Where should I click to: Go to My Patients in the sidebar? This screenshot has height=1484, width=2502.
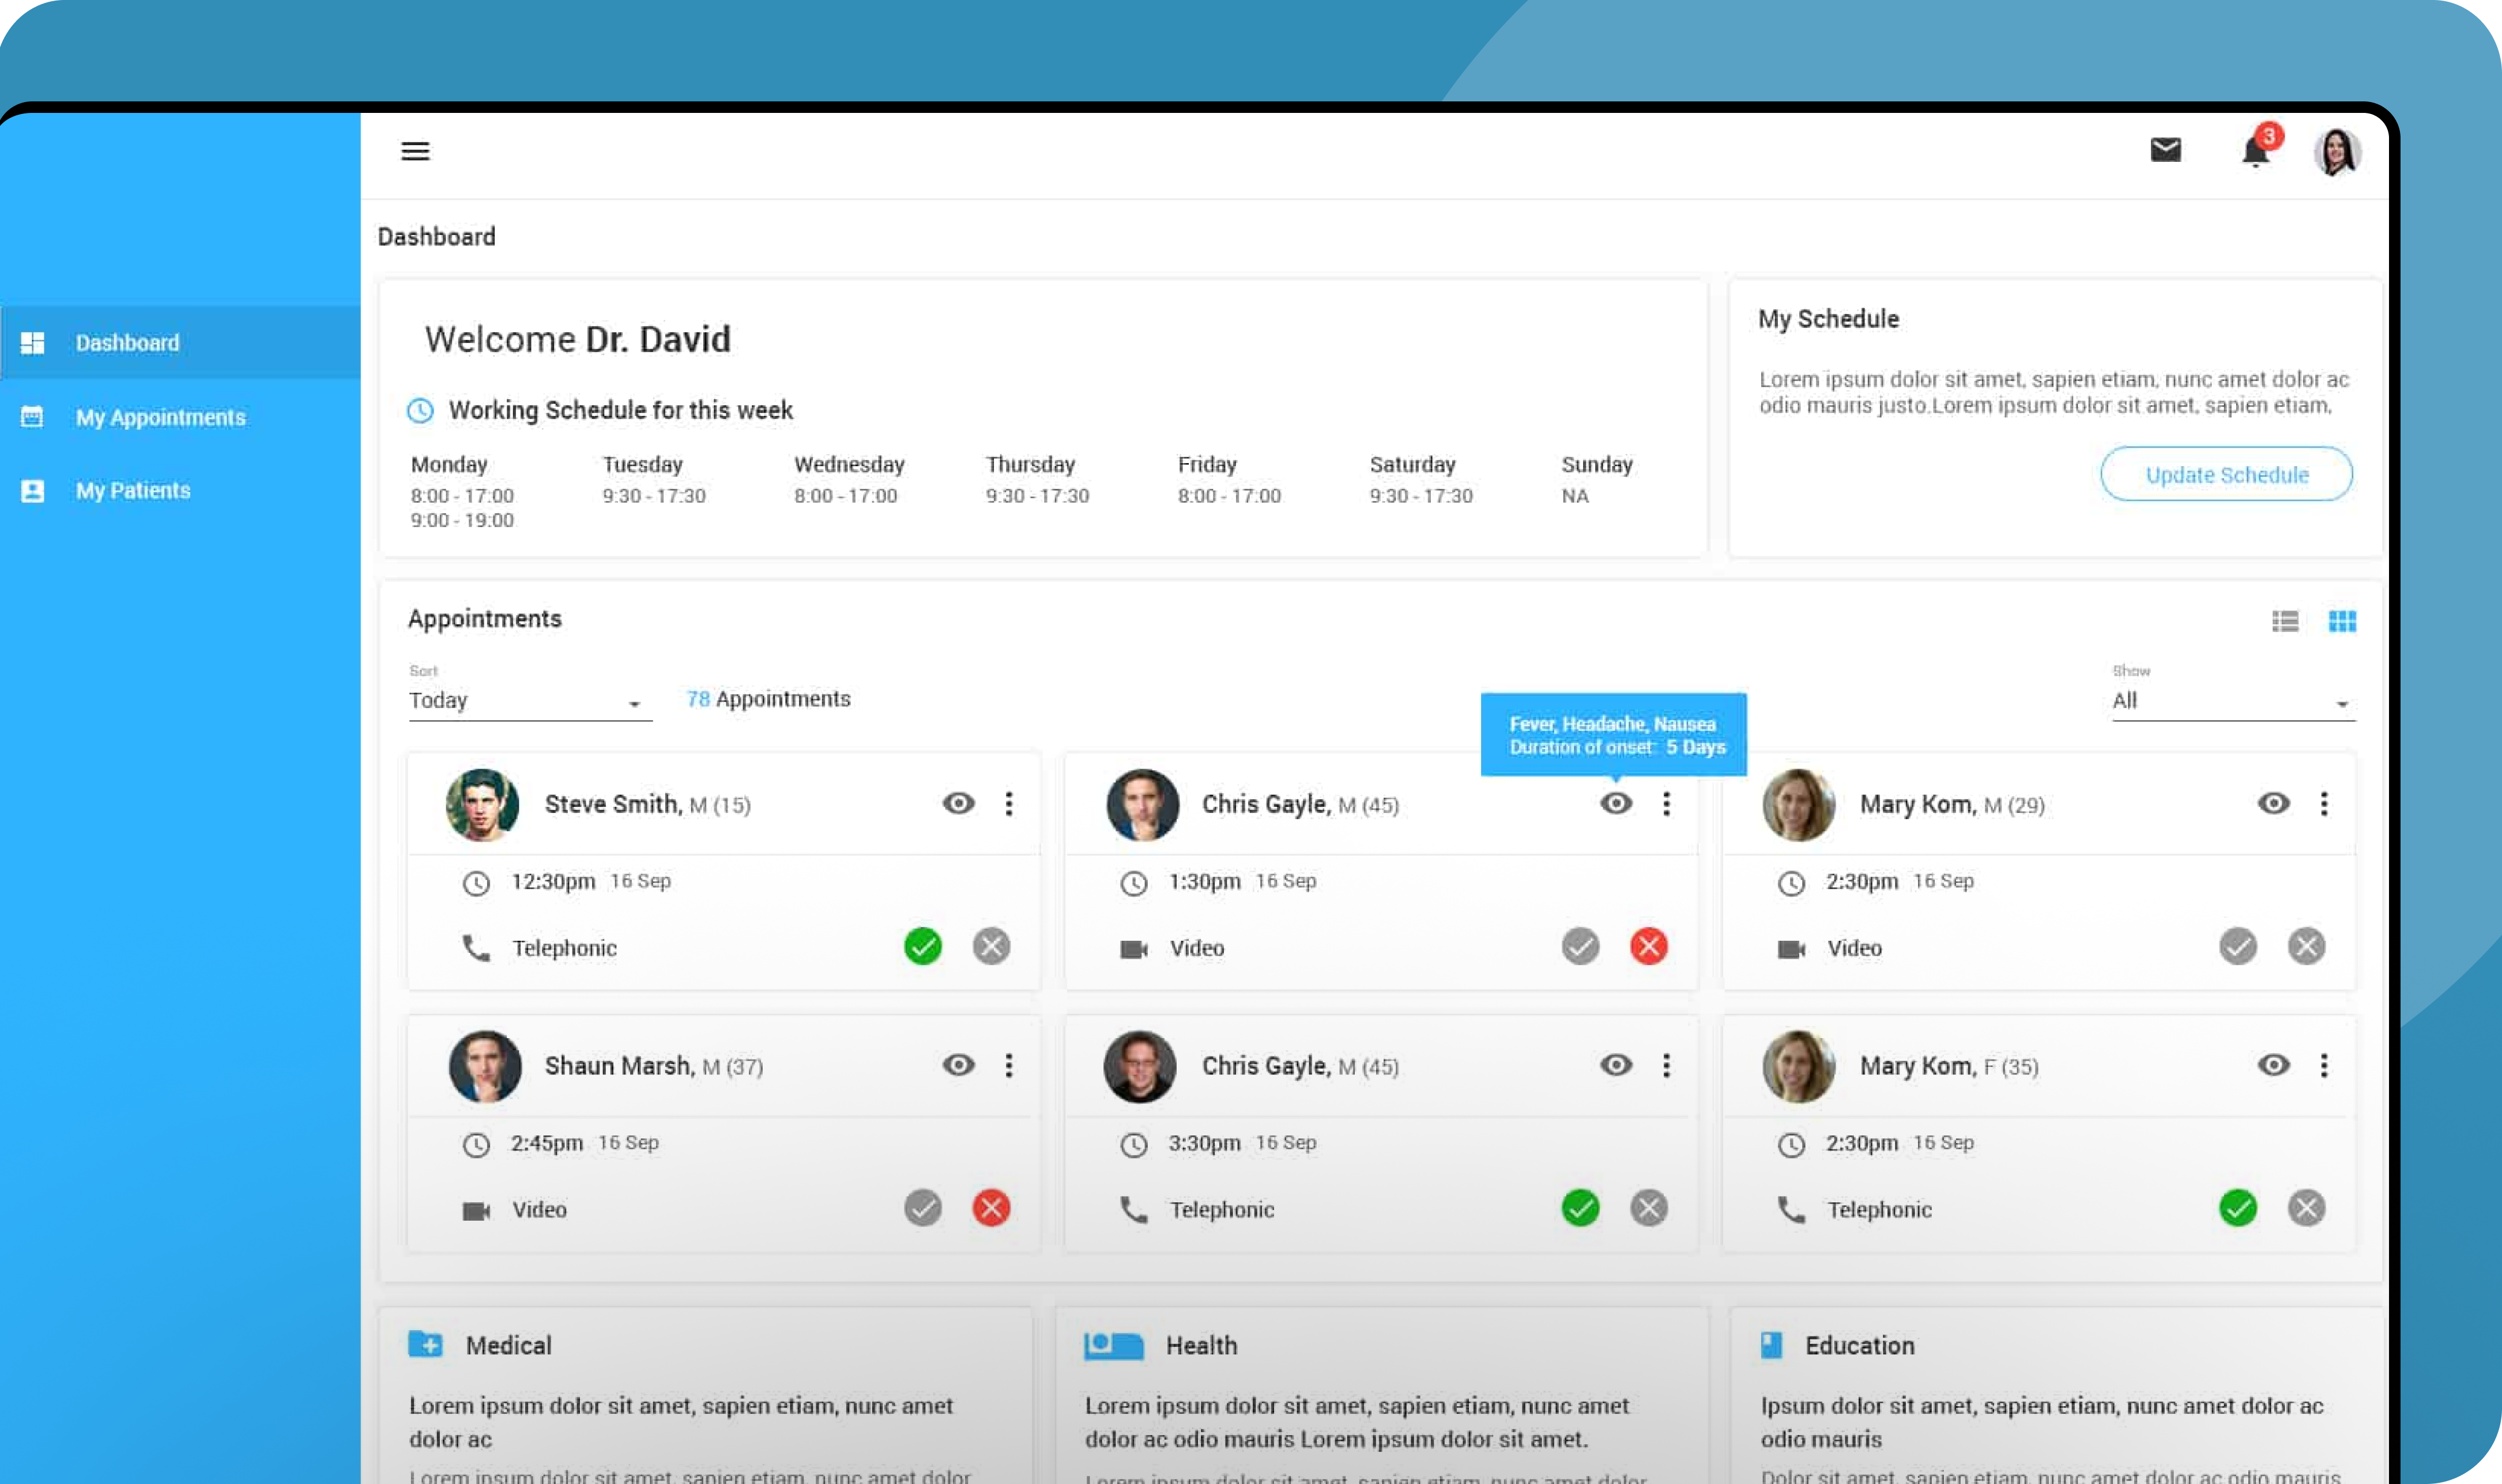132,491
